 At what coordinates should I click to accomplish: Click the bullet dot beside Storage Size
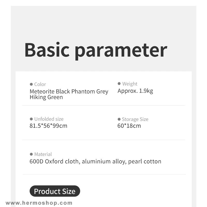click(119, 119)
